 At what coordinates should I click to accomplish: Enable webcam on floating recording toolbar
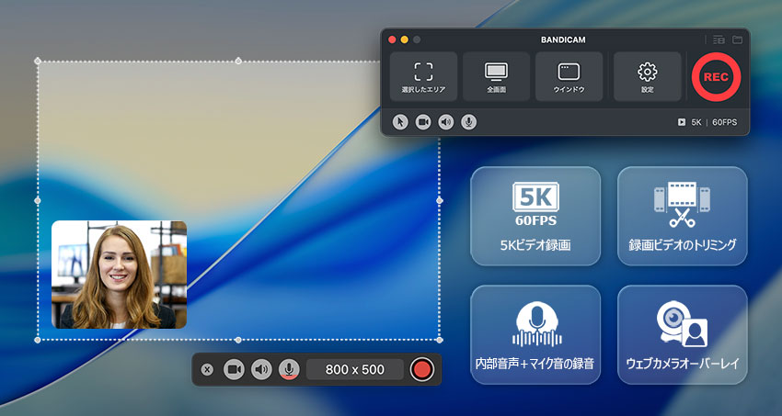click(235, 369)
